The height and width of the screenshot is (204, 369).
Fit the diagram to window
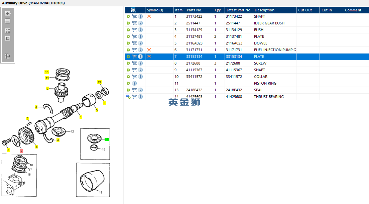(x=8, y=38)
